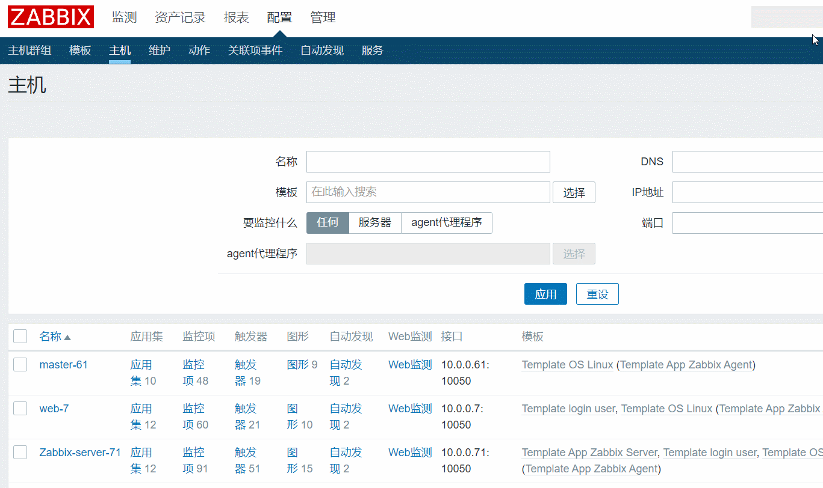823x488 pixels.
Task: Check the master-61 row checkbox
Action: point(20,364)
